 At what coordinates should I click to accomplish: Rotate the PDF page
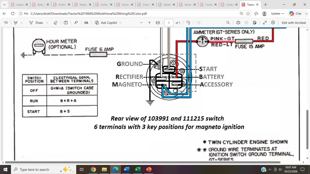click(x=188, y=23)
